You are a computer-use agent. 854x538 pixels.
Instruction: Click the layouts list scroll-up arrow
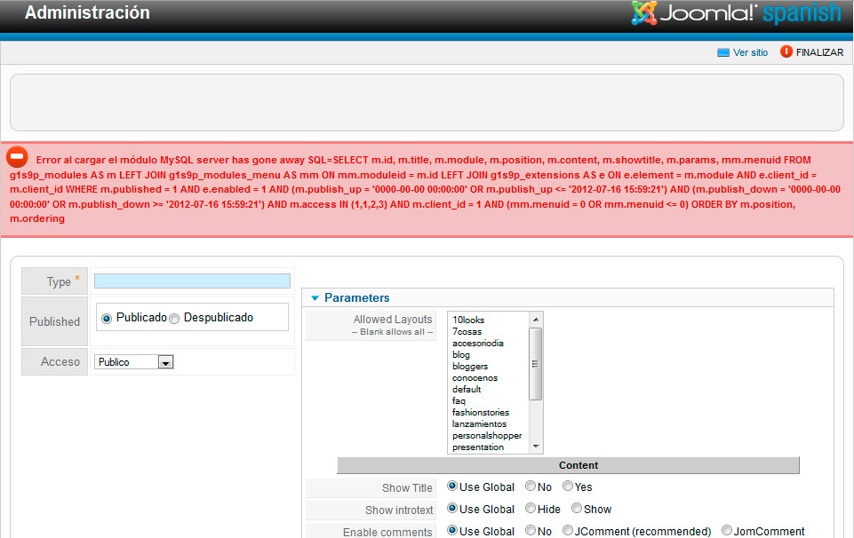coord(536,320)
